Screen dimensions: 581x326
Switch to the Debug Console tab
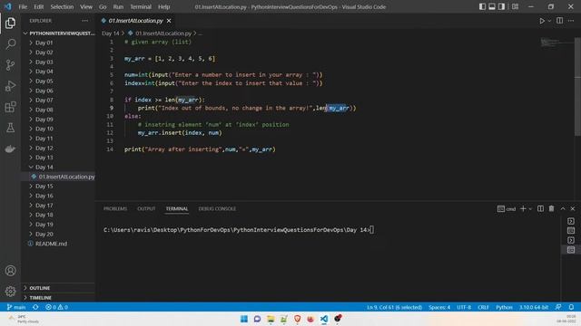coord(217,209)
